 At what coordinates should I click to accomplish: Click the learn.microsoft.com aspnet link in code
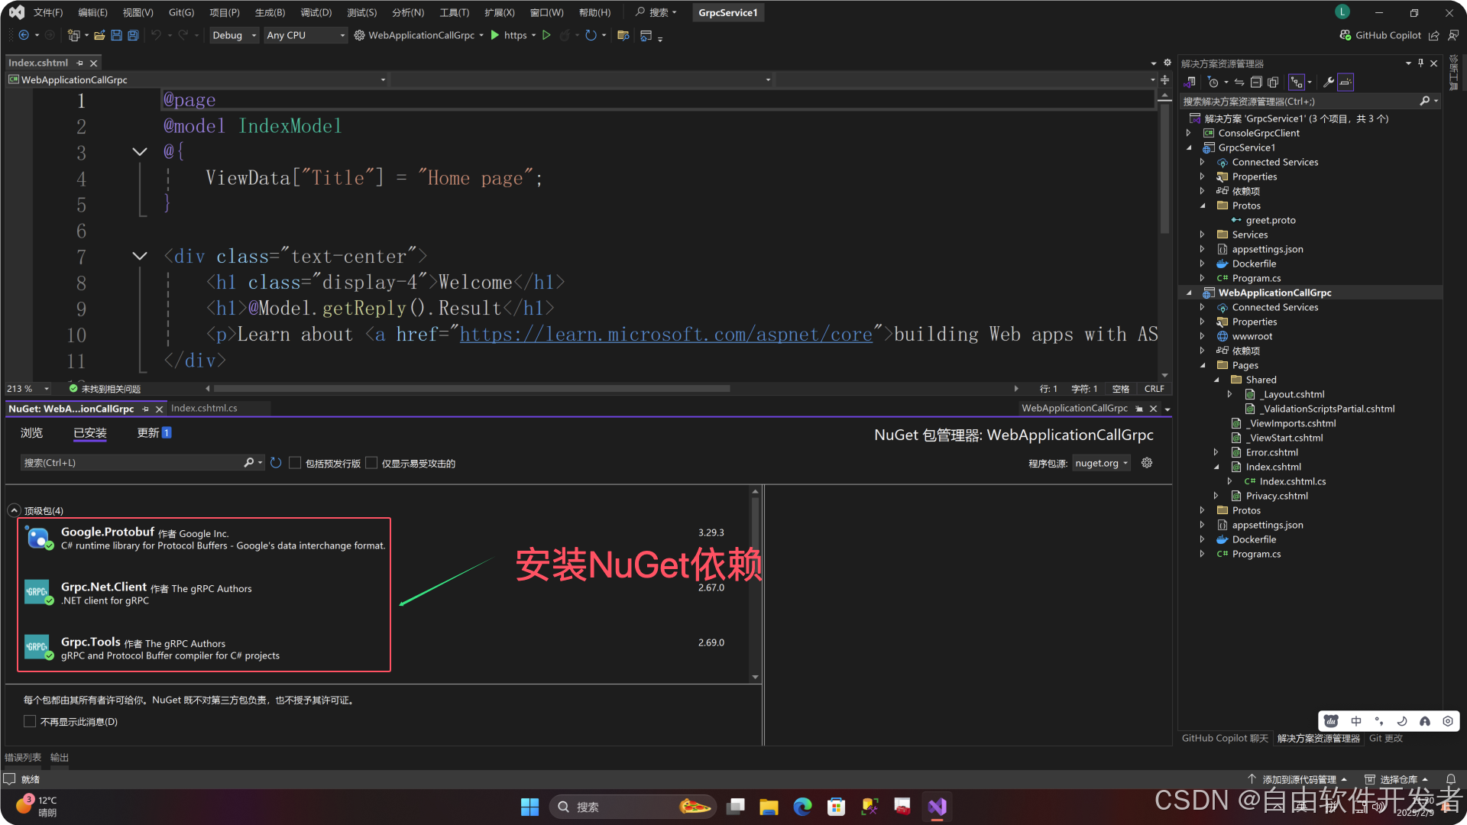tap(665, 335)
